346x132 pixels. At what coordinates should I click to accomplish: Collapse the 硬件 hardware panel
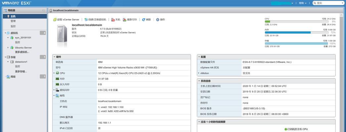tap(54, 57)
